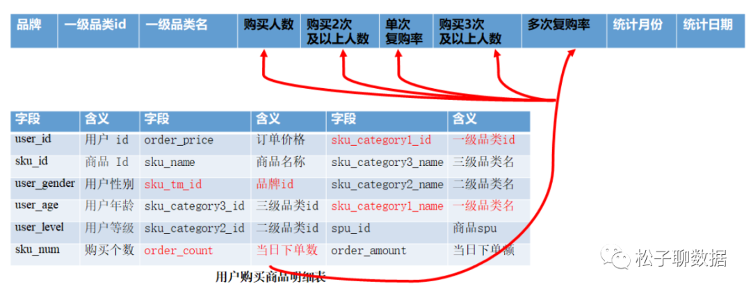Select the 购买人数 column header
The image size is (751, 291).
[268, 31]
